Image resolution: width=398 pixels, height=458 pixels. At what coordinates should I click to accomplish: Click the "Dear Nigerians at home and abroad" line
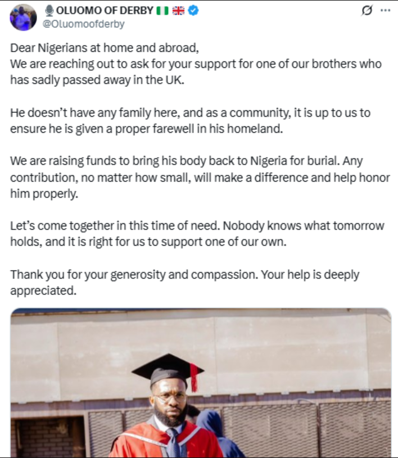105,48
